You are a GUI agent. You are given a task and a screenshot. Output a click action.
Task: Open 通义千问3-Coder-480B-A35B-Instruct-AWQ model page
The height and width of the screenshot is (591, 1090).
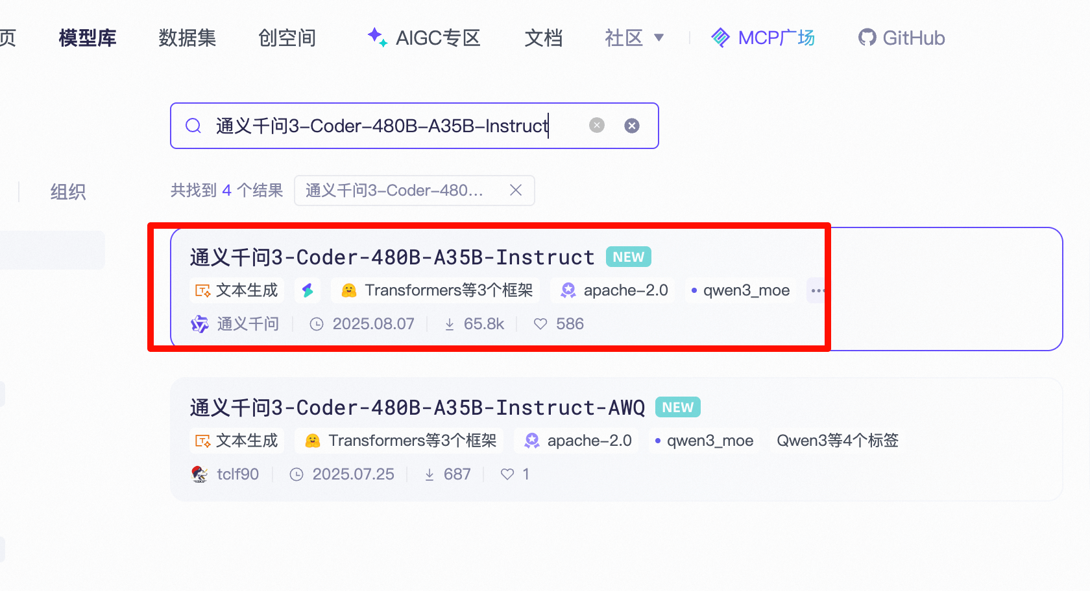[417, 407]
